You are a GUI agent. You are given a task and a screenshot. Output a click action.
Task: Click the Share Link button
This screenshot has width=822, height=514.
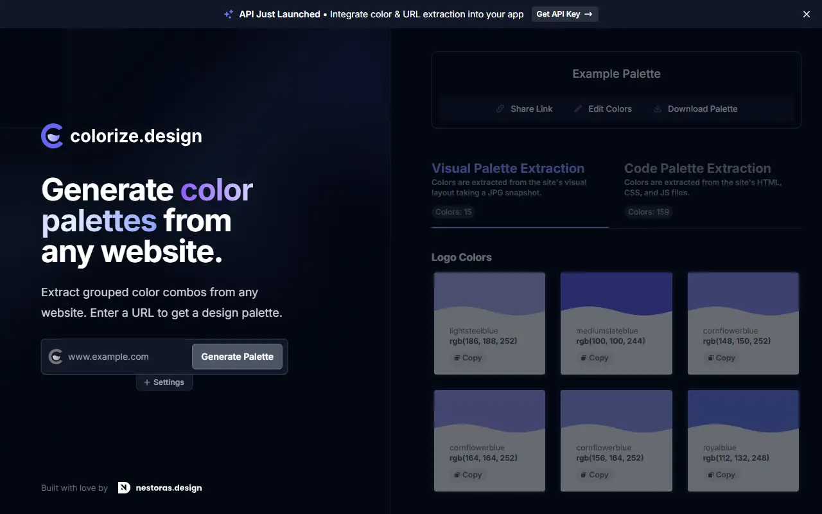coord(525,109)
